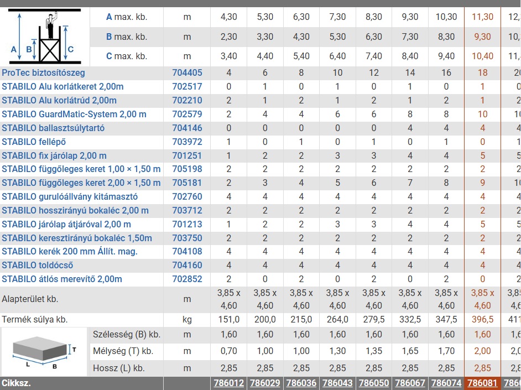
Task: Open STABILO átlós merevítő 2,00m link
Action: pos(62,279)
